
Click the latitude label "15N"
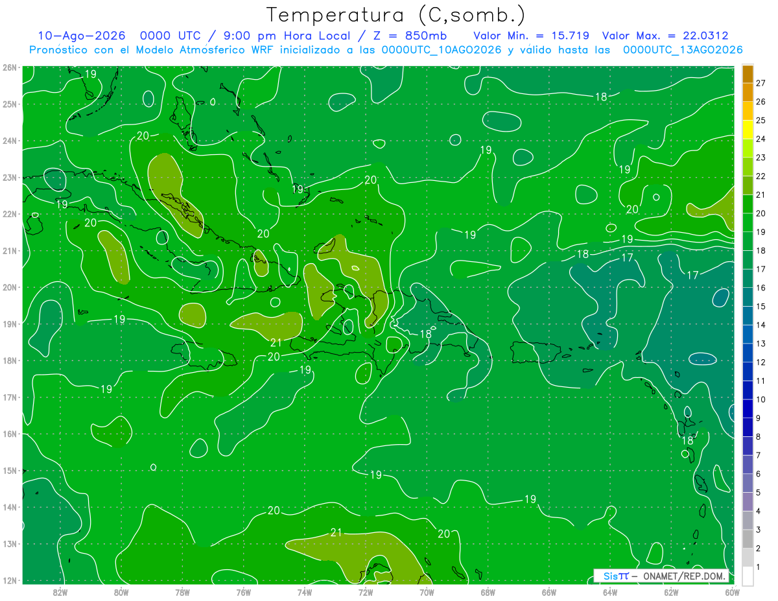coord(10,471)
